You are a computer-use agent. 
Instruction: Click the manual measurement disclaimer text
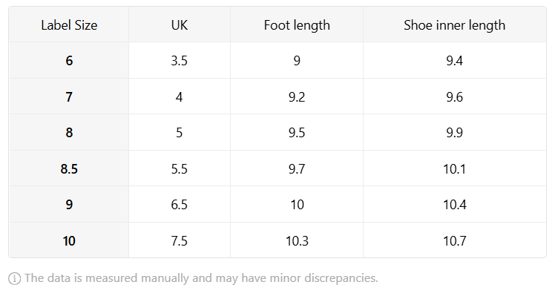pos(201,278)
